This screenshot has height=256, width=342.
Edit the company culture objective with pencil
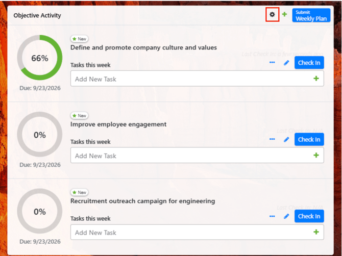coord(286,63)
